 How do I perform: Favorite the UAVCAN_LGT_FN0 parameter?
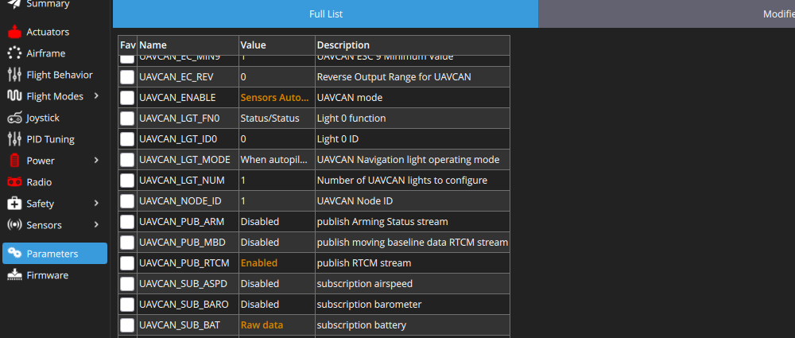[127, 118]
